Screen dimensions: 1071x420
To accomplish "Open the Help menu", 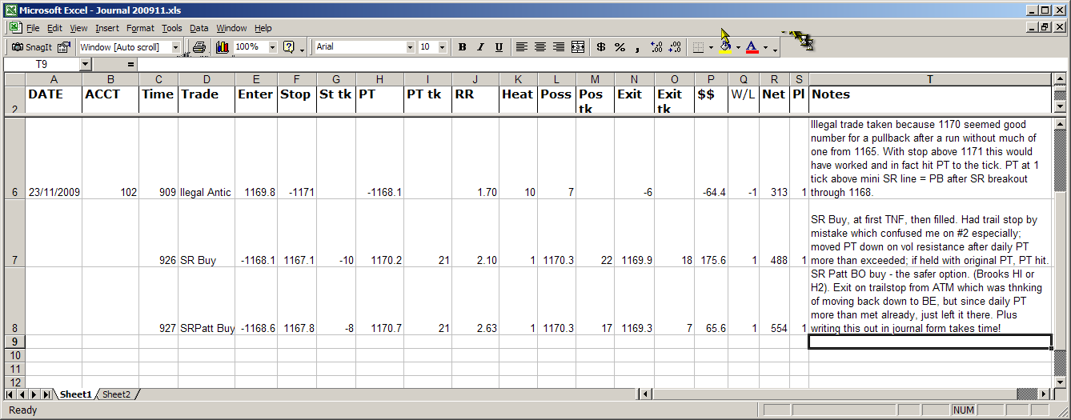I will 263,28.
